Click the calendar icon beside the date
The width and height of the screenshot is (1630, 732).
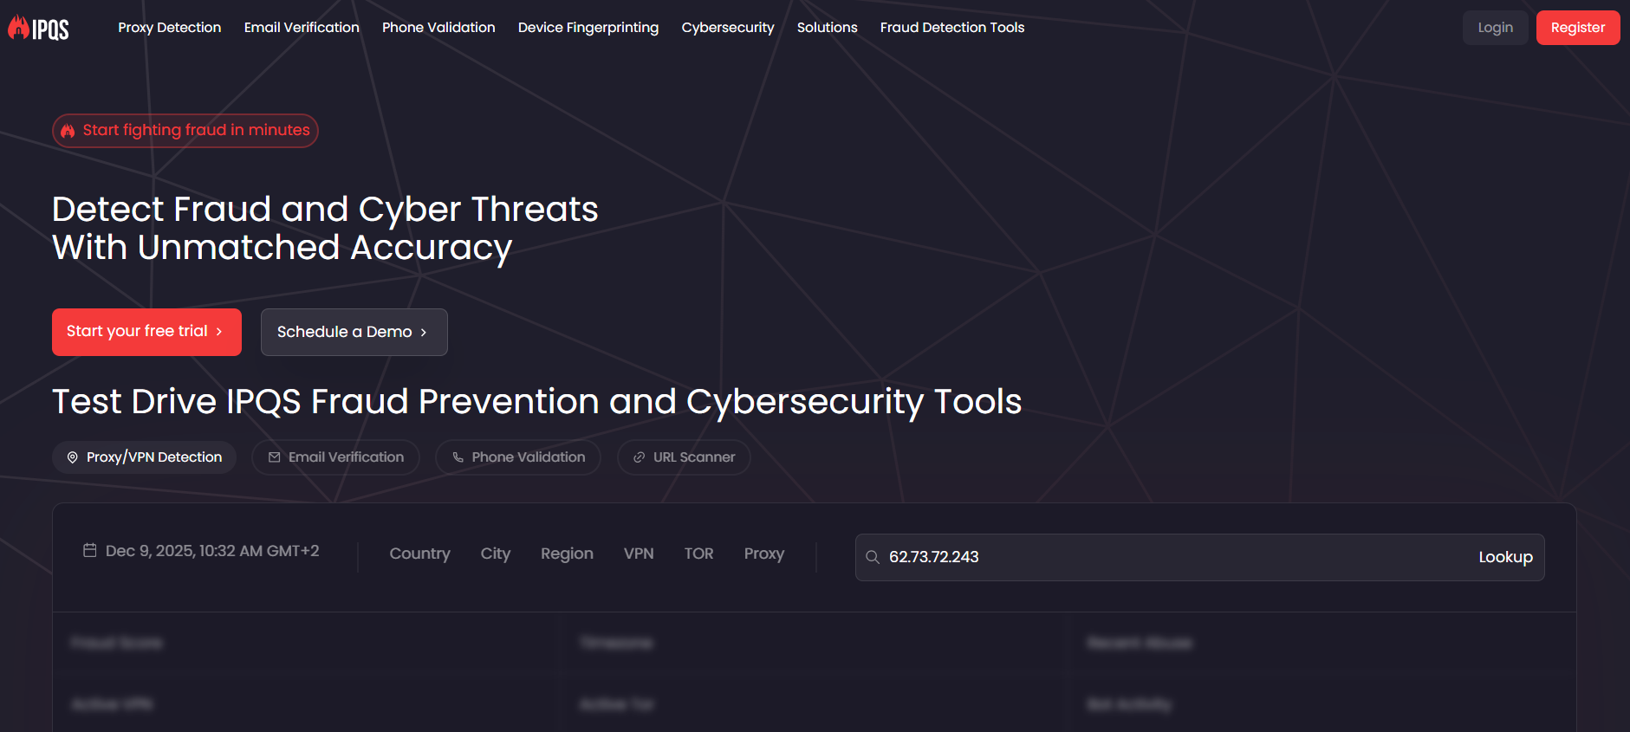[89, 550]
